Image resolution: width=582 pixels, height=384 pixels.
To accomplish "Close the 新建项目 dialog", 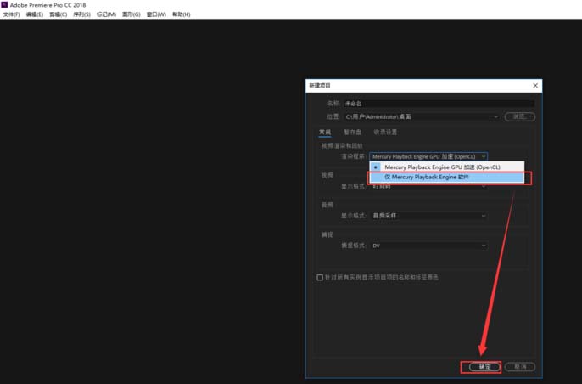I will tap(535, 86).
